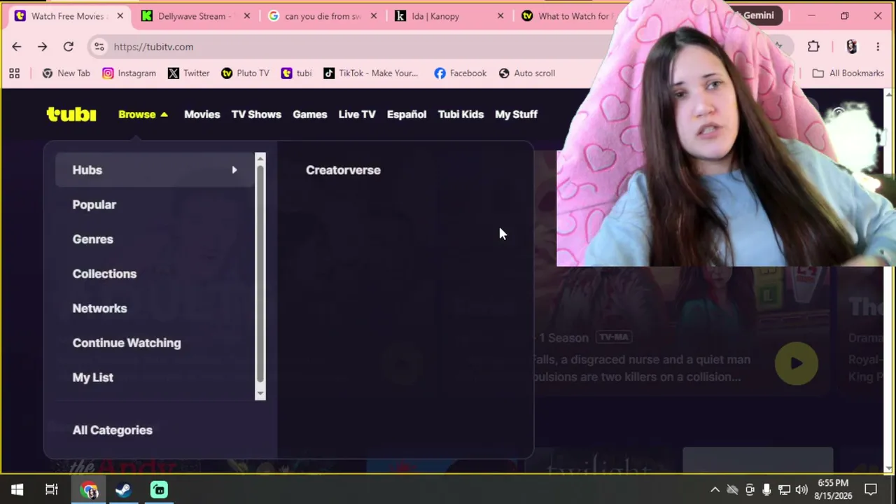896x504 pixels.
Task: Open the Creatorverse hub
Action: [343, 170]
